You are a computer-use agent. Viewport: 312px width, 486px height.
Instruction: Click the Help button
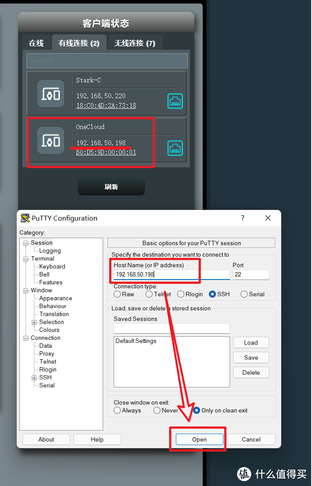click(97, 439)
